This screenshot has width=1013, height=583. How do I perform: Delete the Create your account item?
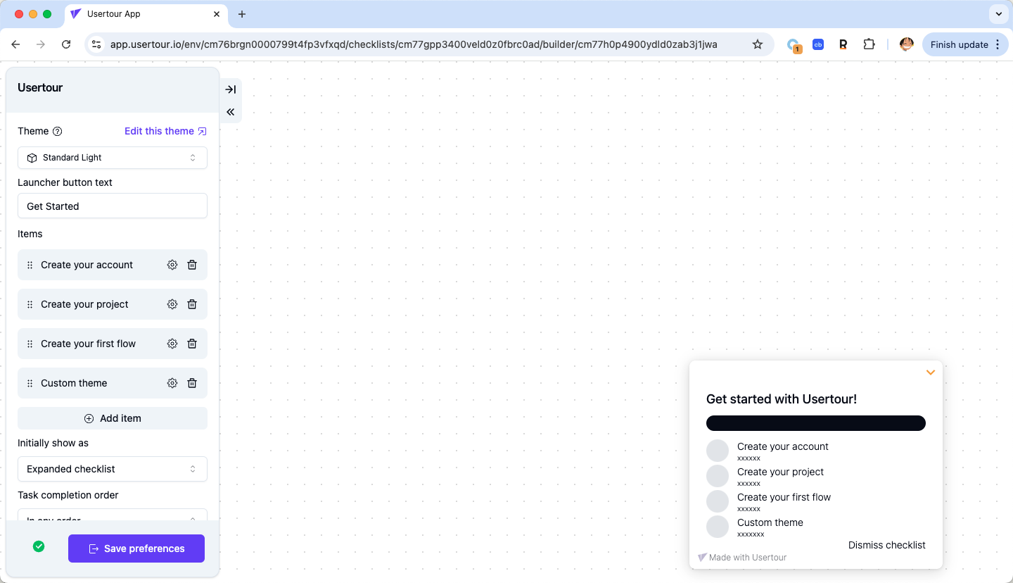[192, 265]
